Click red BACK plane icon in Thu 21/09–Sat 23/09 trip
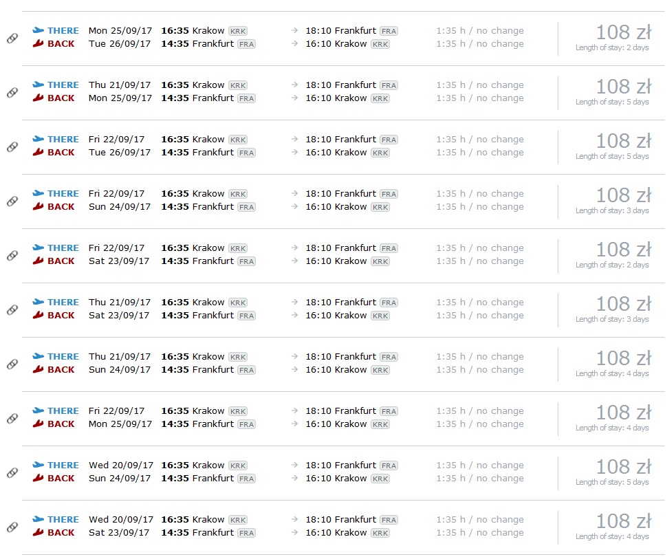 pyautogui.click(x=39, y=315)
